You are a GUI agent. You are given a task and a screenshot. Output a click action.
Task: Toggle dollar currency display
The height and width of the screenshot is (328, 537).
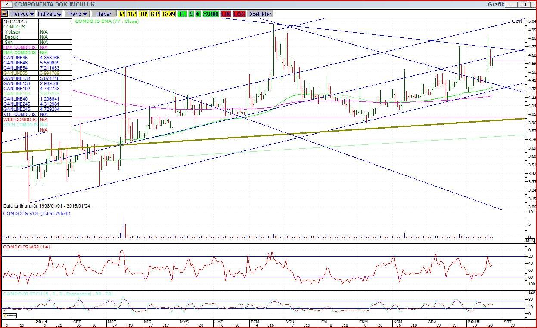(x=191, y=14)
